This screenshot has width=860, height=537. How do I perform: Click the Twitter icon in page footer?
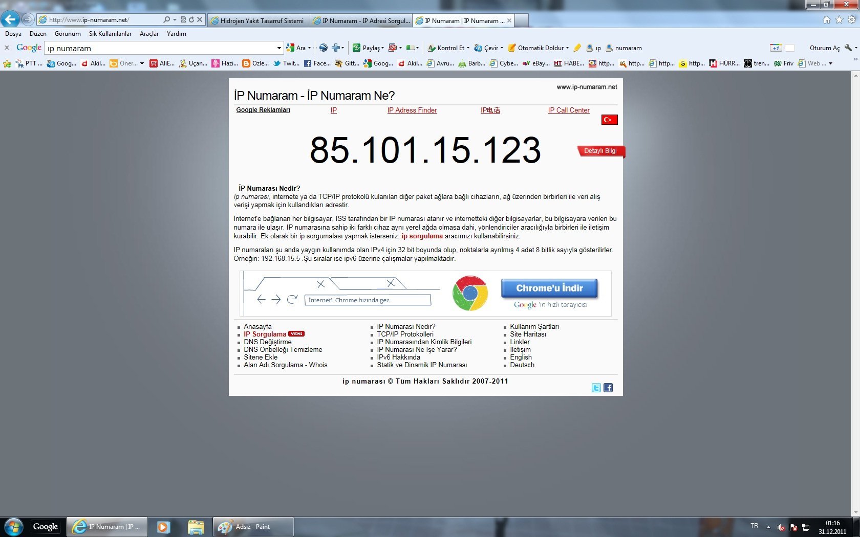tap(596, 388)
